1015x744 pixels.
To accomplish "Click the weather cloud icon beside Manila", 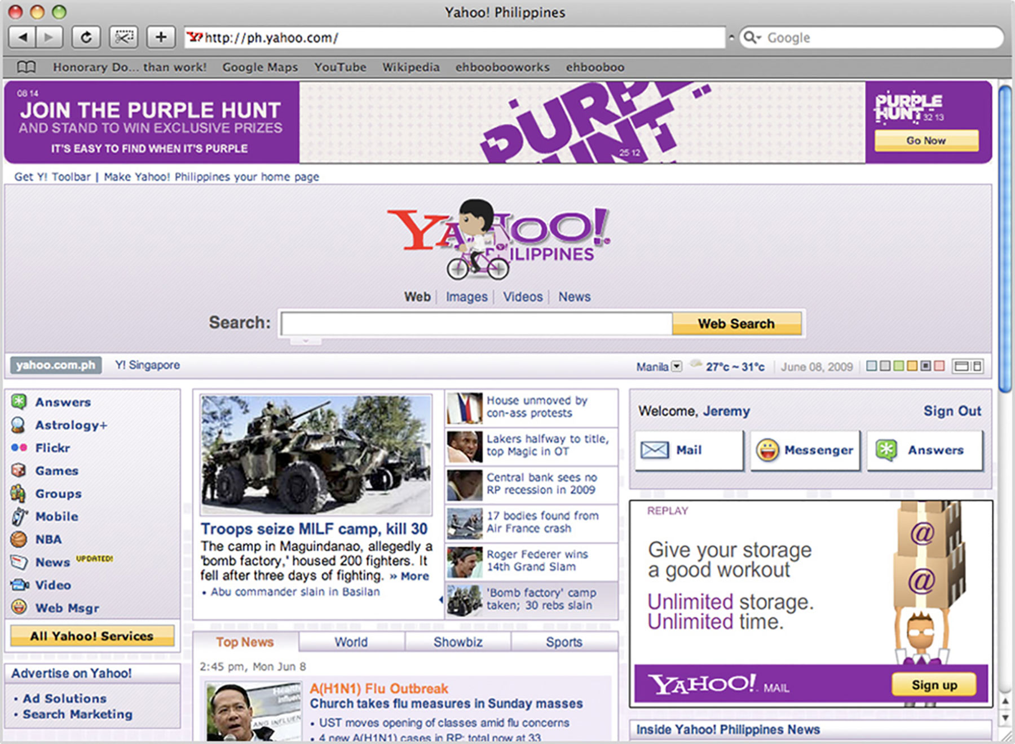I will (696, 365).
